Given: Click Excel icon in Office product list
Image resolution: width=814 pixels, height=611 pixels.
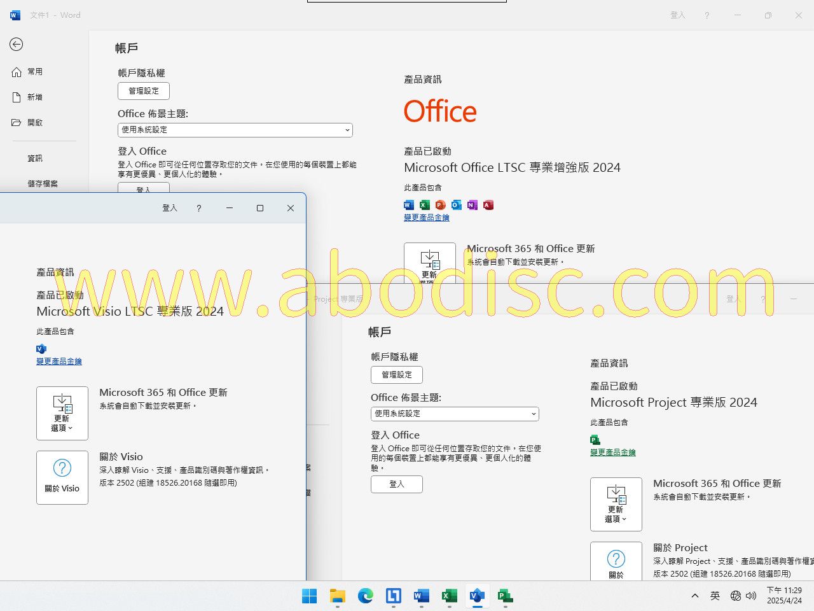Looking at the screenshot, I should coord(425,205).
